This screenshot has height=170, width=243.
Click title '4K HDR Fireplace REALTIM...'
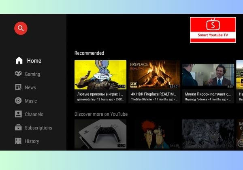153,94
